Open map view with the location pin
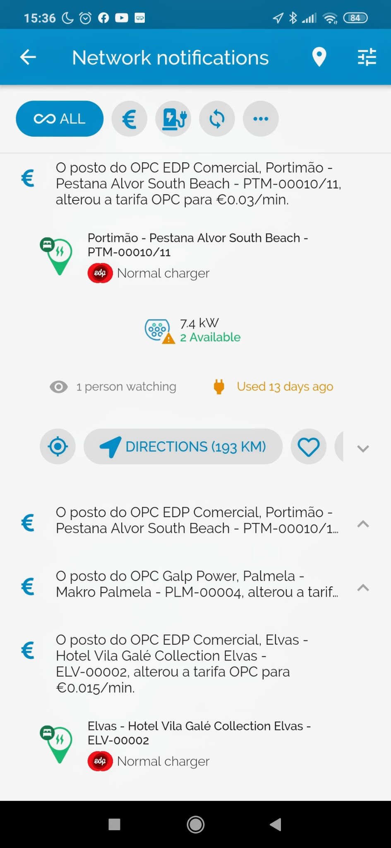391x848 pixels. pyautogui.click(x=319, y=57)
